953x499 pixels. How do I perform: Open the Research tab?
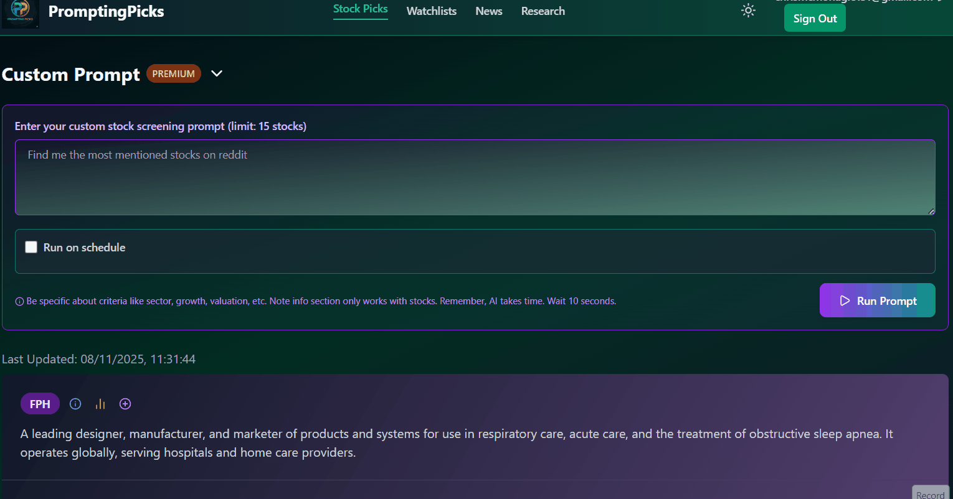[x=543, y=11]
